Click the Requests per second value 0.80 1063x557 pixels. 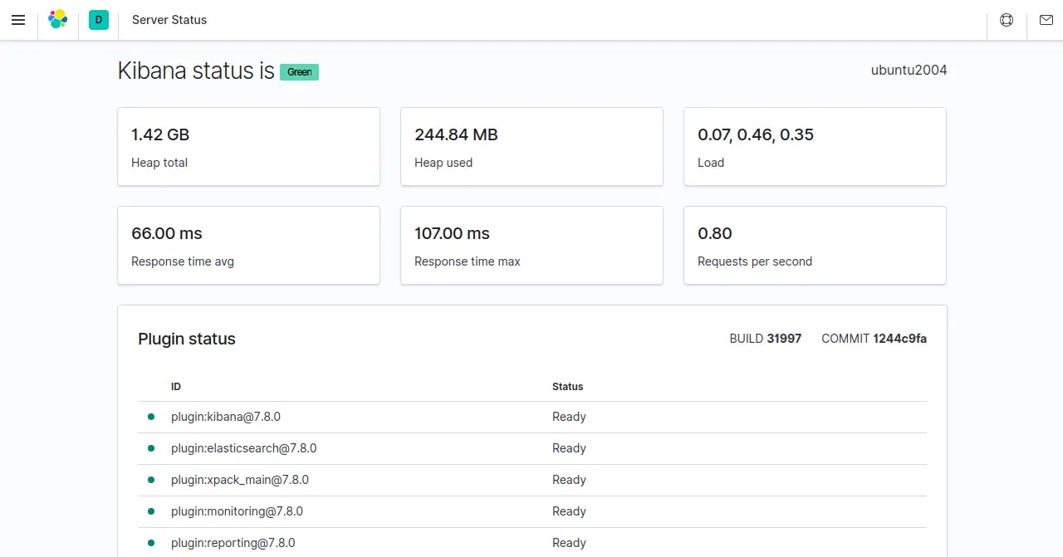(x=715, y=233)
